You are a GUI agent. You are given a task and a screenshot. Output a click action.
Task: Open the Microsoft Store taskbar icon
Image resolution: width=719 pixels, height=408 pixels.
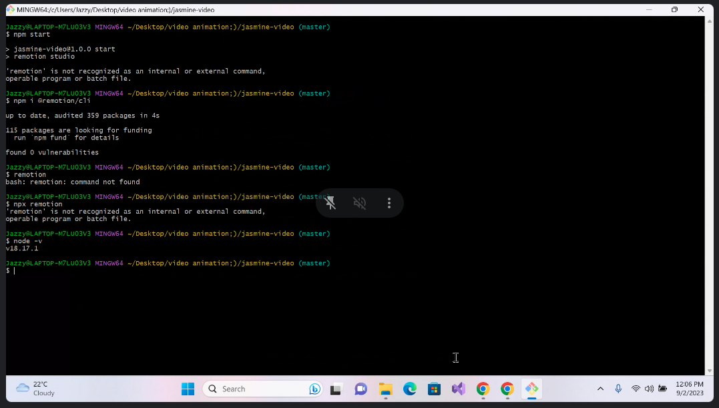point(434,389)
